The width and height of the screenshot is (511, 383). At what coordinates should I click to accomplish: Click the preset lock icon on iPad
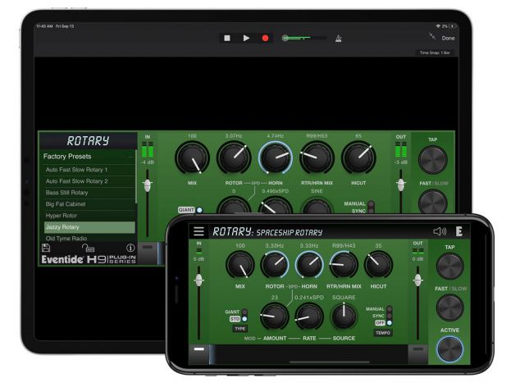[x=88, y=248]
